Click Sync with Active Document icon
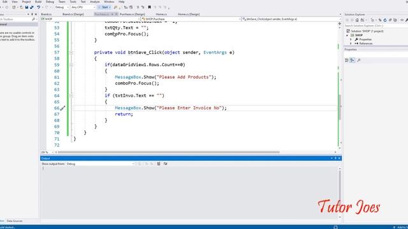Viewport: 408px width, 229px height. [380, 20]
